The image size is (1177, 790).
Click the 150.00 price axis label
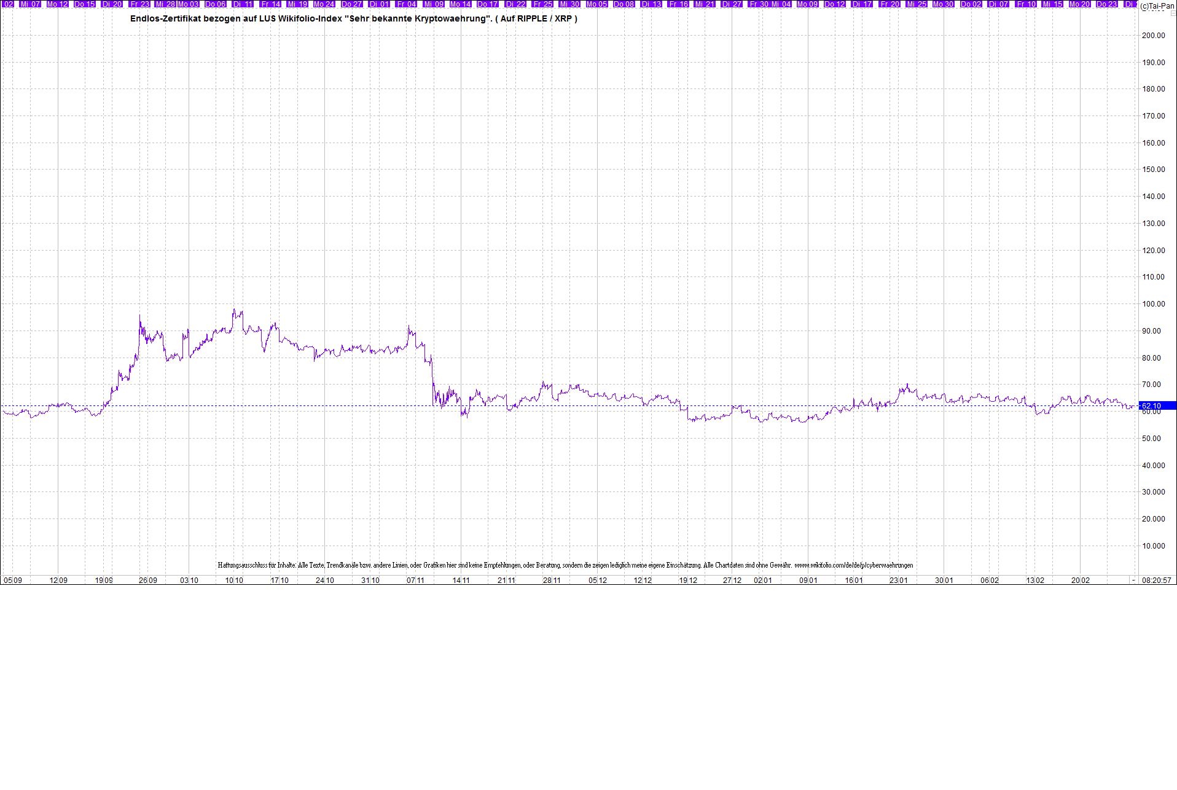1153,169
